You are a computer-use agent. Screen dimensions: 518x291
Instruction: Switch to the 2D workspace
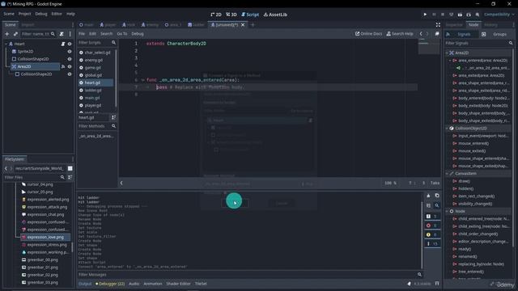point(216,15)
